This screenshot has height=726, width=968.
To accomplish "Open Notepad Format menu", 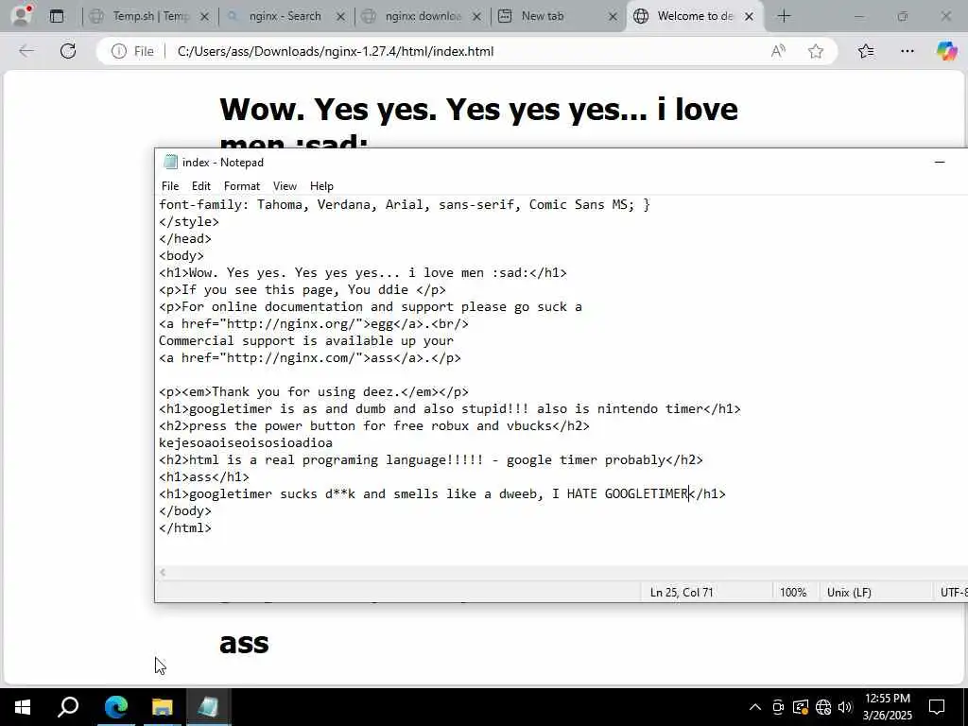I will (x=241, y=186).
